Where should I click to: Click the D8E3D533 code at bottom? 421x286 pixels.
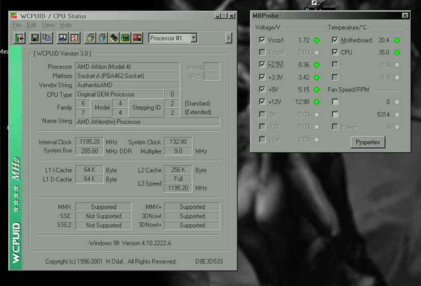pyautogui.click(x=209, y=262)
